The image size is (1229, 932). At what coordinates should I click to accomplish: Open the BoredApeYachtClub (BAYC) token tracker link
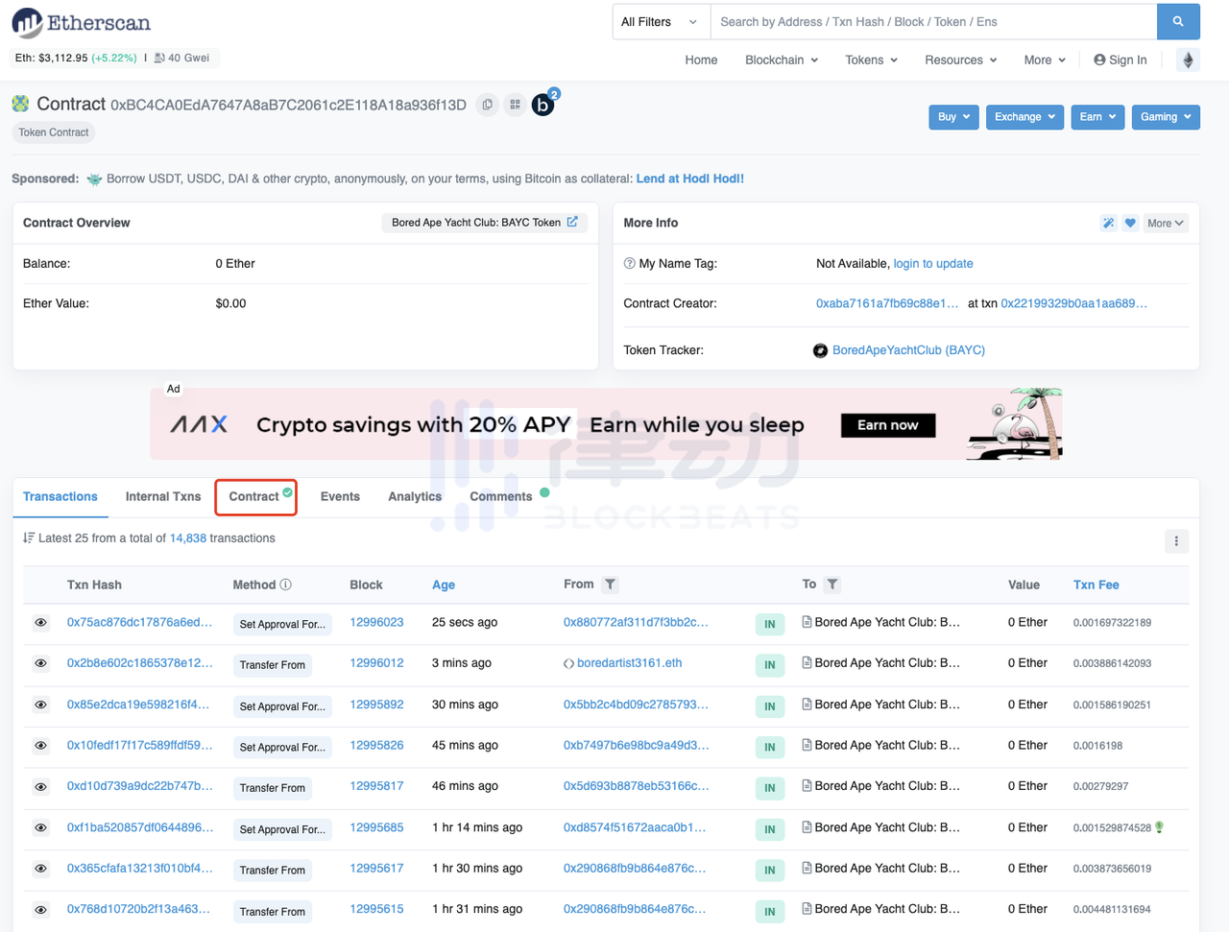(907, 350)
